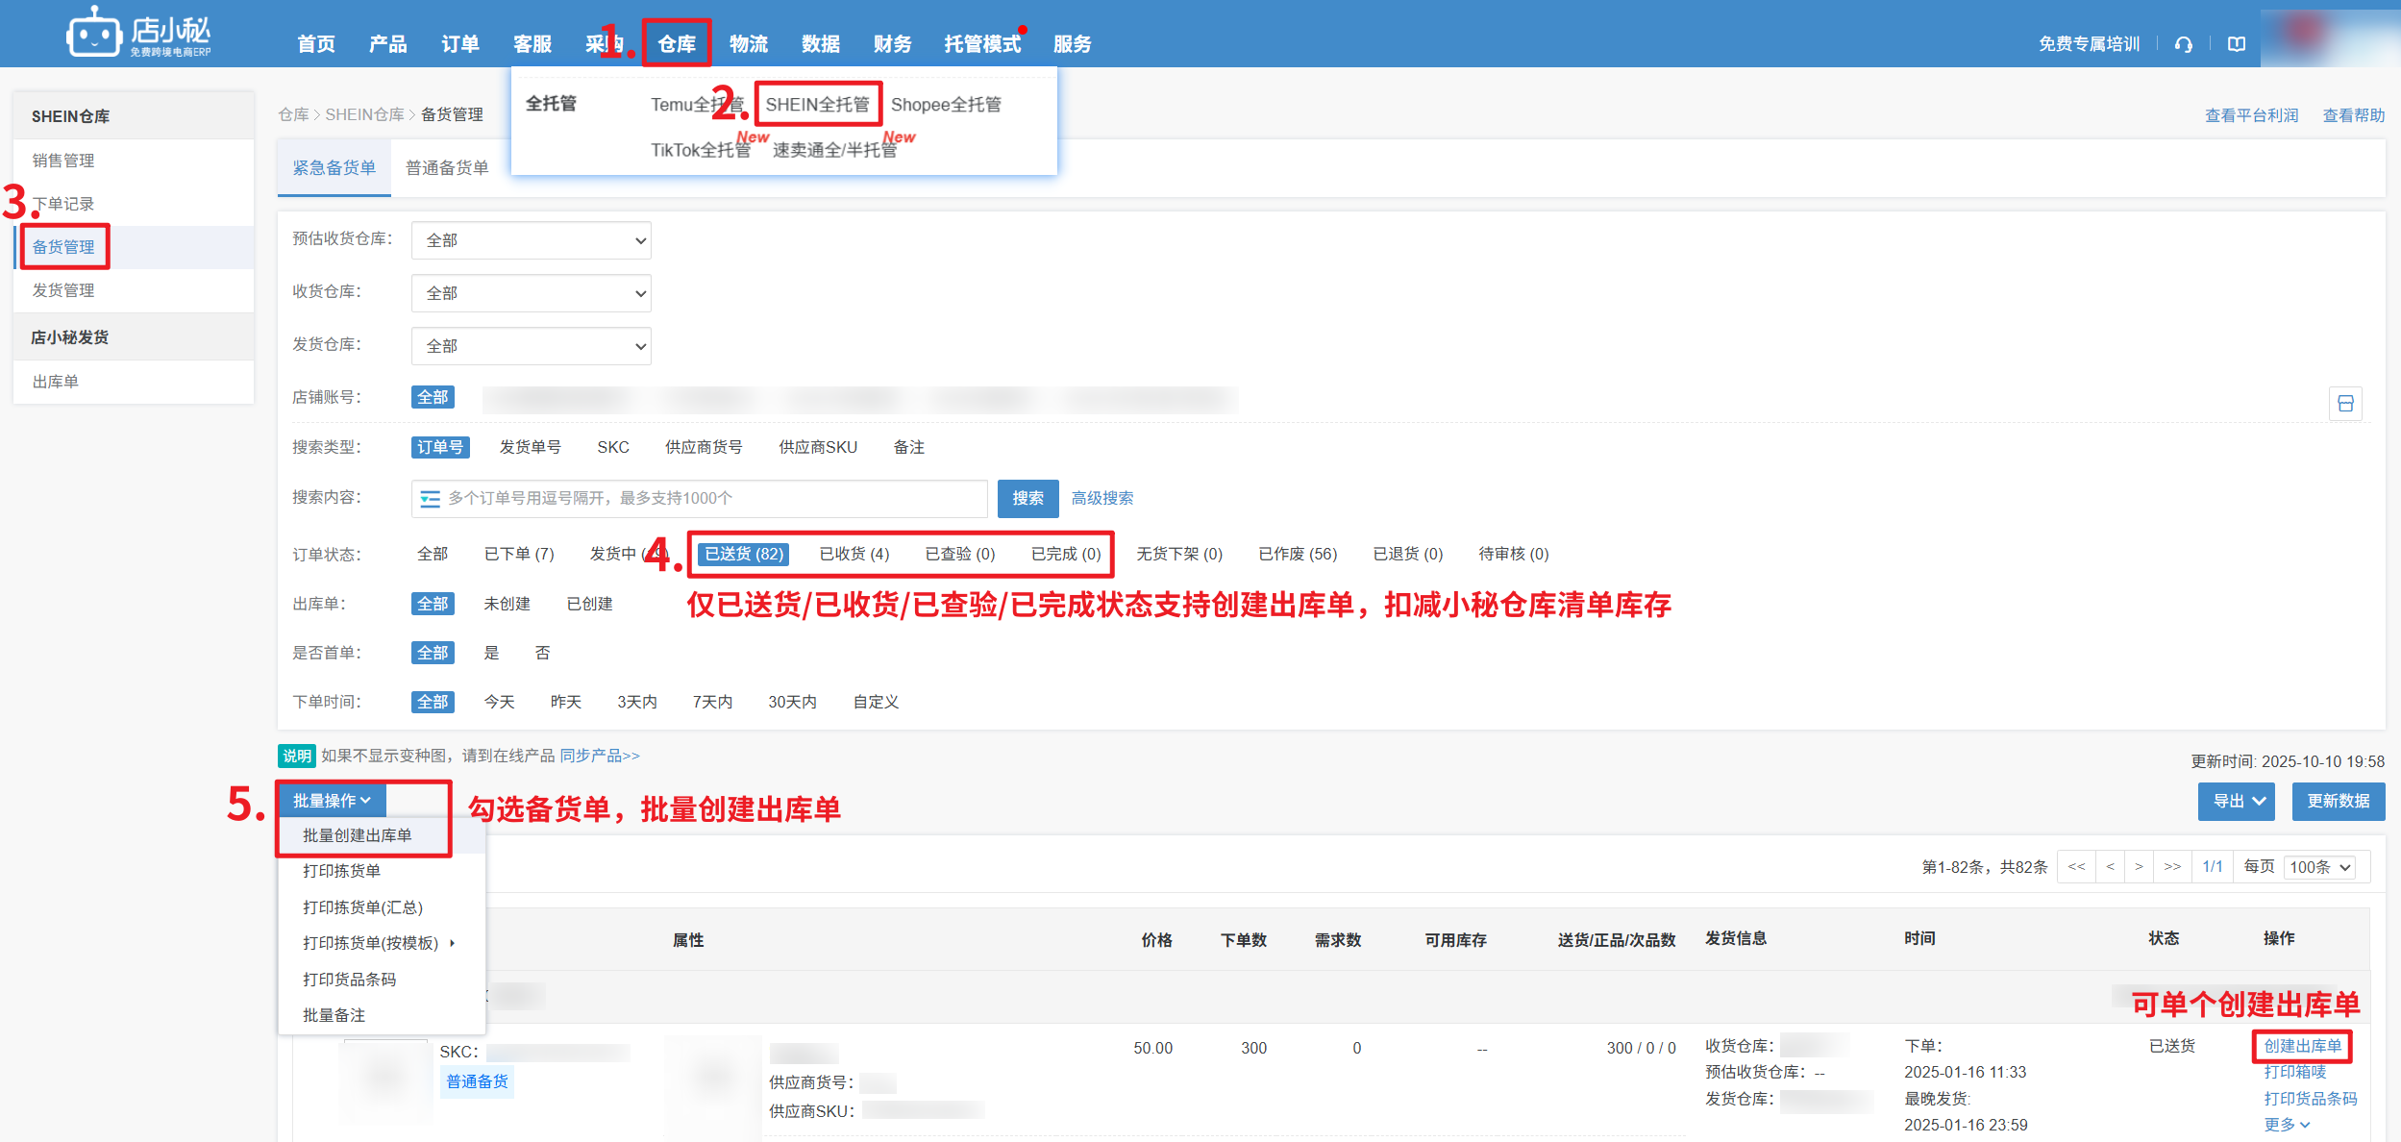This screenshot has width=2401, height=1142.
Task: Click the list icon in the search box
Action: pos(430,498)
